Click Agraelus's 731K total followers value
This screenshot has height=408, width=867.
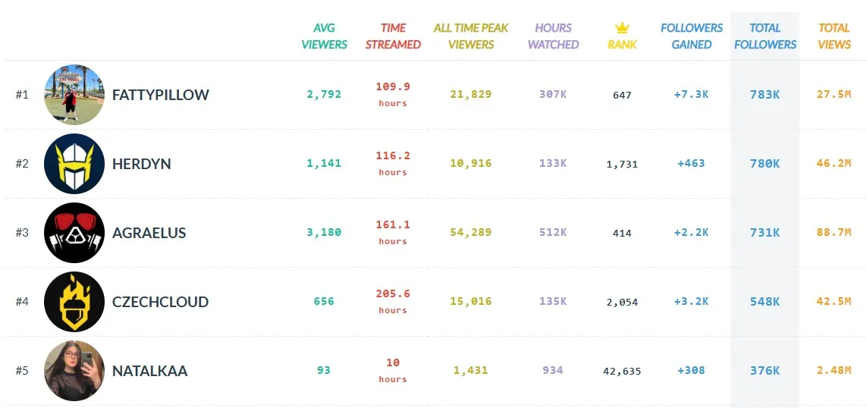pos(765,233)
